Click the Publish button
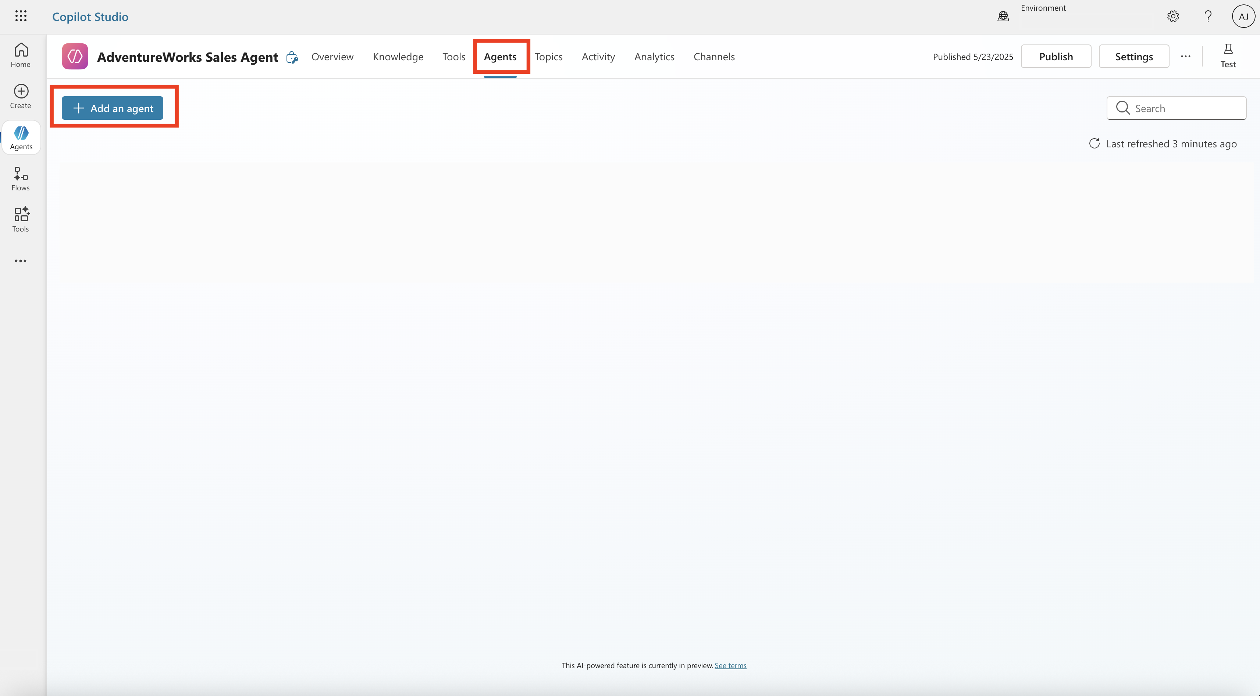 (x=1056, y=57)
